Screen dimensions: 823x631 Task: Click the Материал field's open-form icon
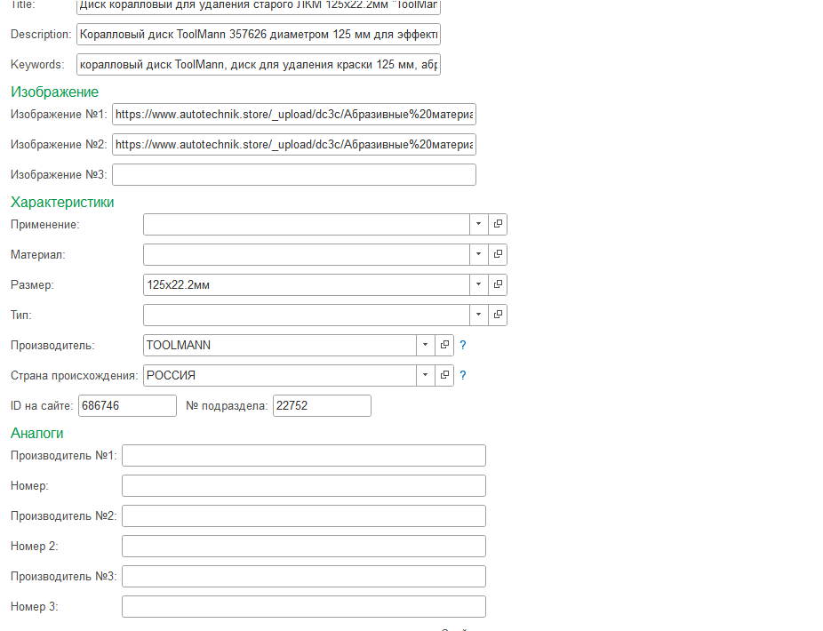498,255
